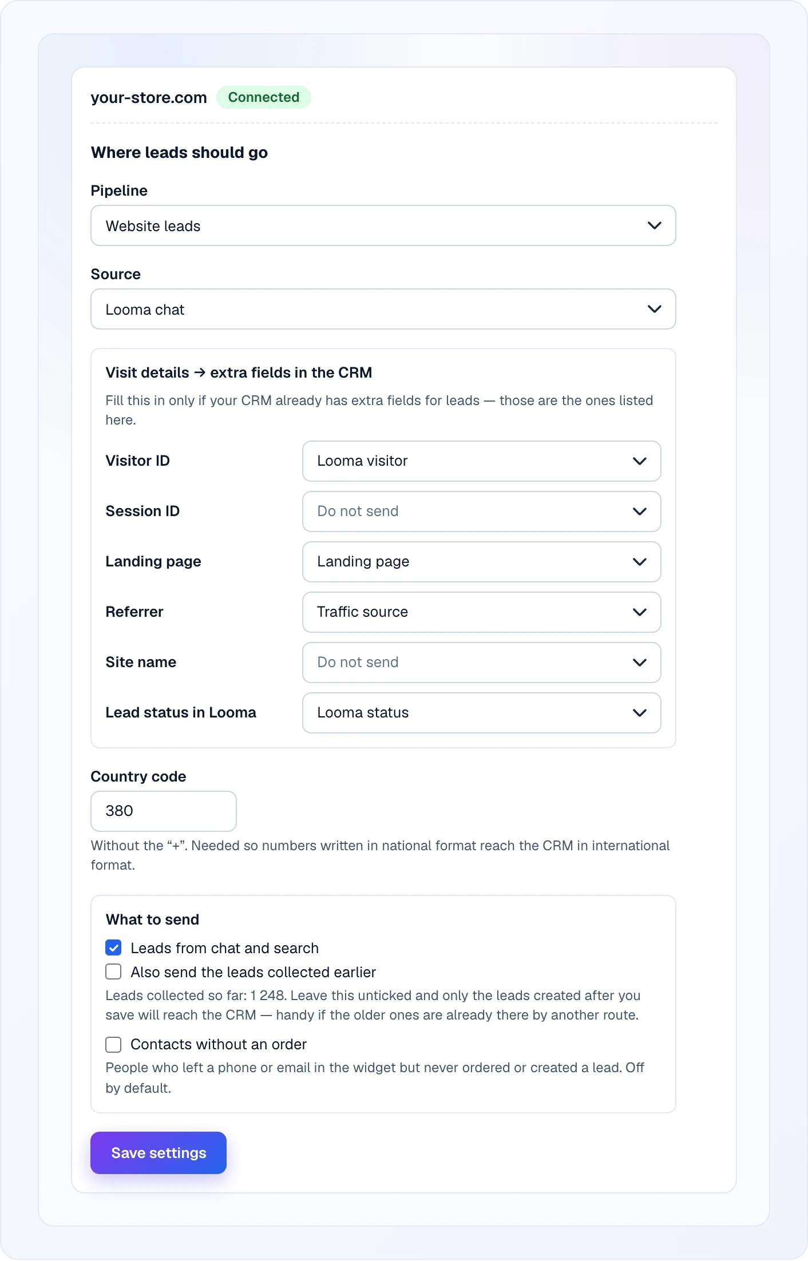Enable Also send the leads collected earlier

(x=113, y=972)
